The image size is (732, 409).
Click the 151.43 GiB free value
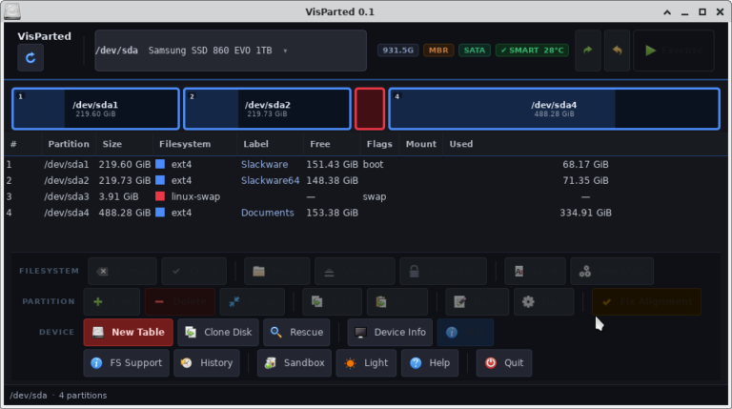pos(332,164)
